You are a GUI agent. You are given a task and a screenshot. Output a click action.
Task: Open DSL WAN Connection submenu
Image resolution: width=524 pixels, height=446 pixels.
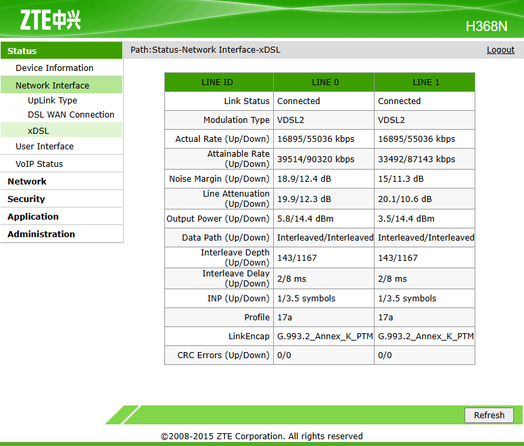tap(71, 115)
